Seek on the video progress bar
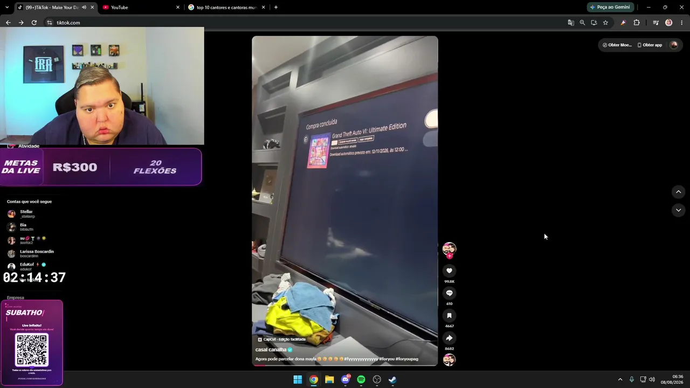Screen dimensions: 690x388 (345, 365)
